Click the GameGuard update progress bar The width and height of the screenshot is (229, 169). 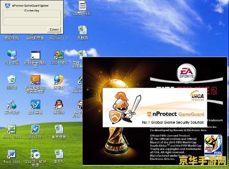pos(32,18)
